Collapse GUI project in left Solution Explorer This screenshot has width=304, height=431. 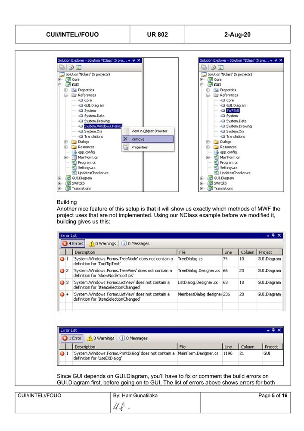click(x=60, y=85)
